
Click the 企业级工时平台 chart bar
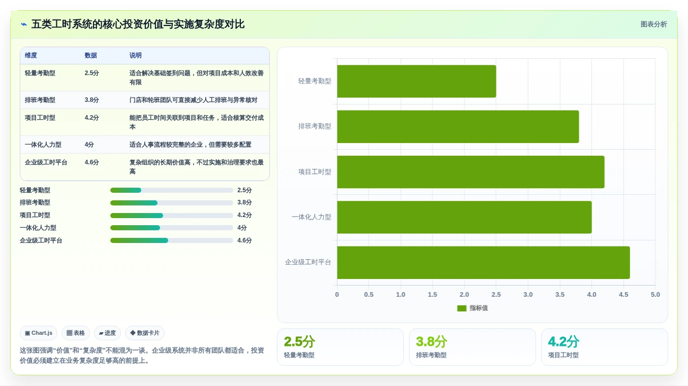click(483, 262)
